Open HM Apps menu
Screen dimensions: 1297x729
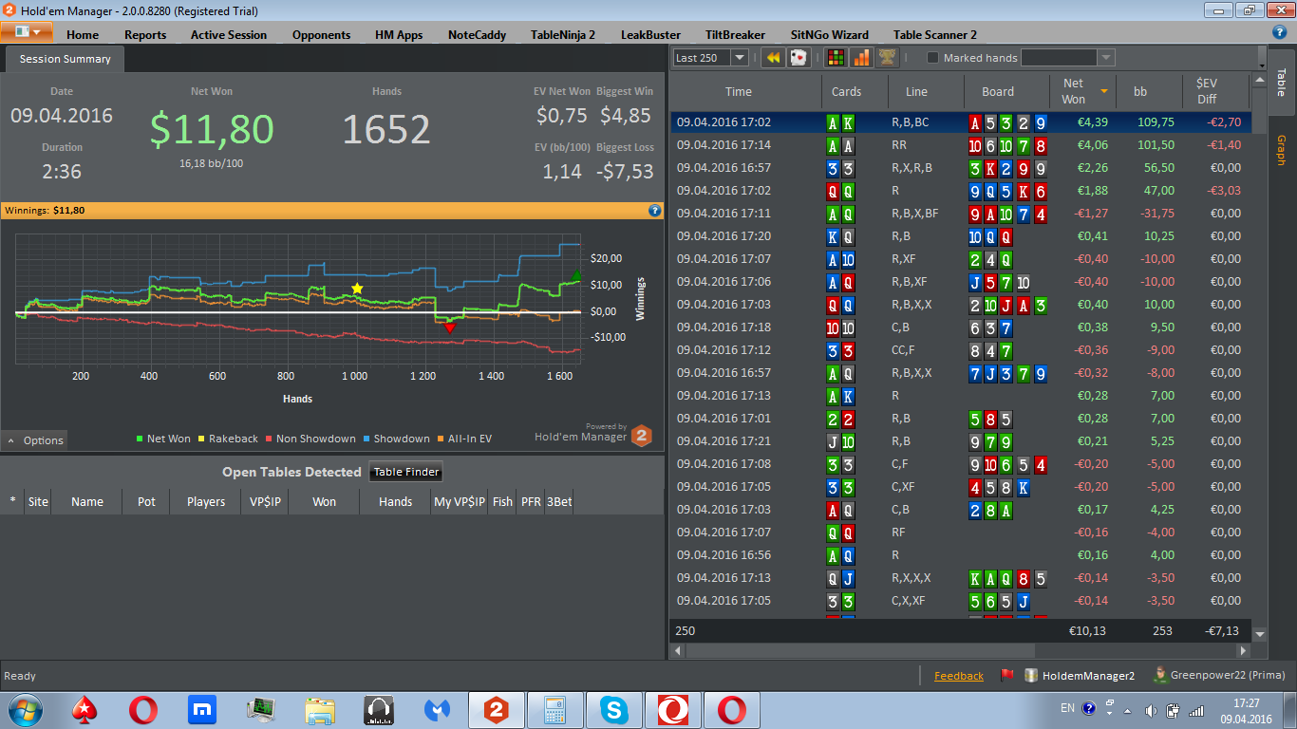point(399,35)
